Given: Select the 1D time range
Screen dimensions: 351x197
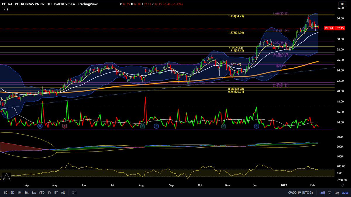Looking at the screenshot, I should point(6,193).
